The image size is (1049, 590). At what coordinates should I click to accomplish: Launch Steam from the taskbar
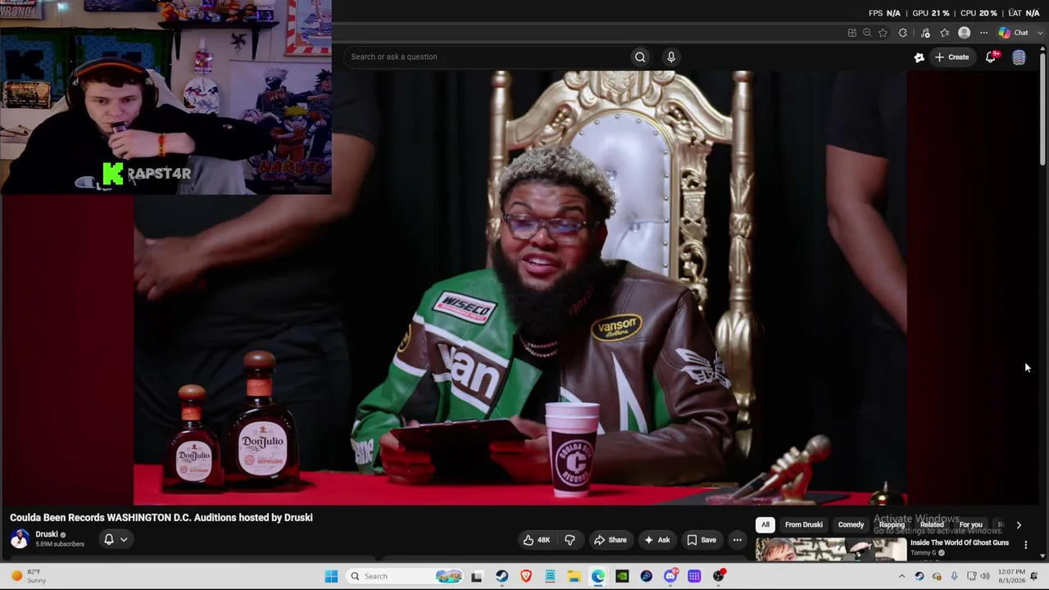502,576
